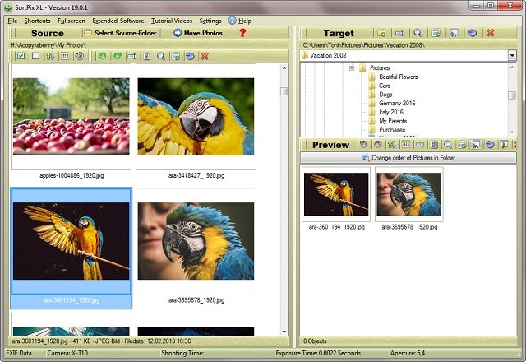Select the ara-3418427_1920.jpg source thumbnail

[196, 117]
